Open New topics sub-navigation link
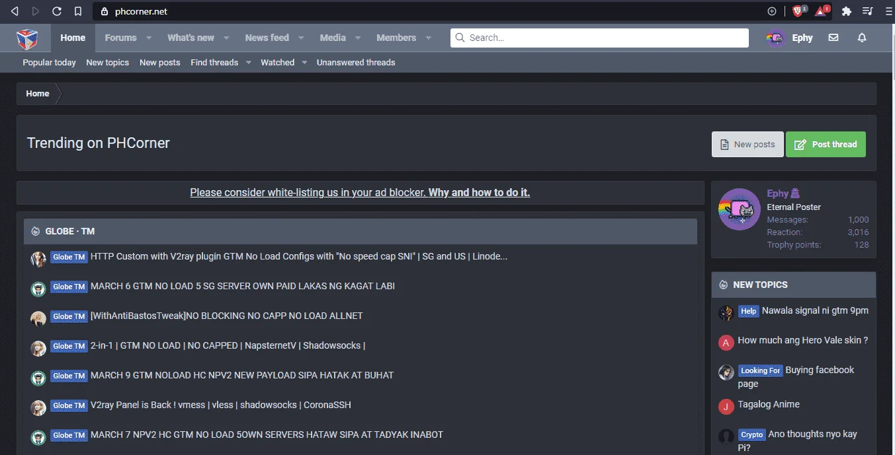The width and height of the screenshot is (895, 455). click(x=107, y=63)
